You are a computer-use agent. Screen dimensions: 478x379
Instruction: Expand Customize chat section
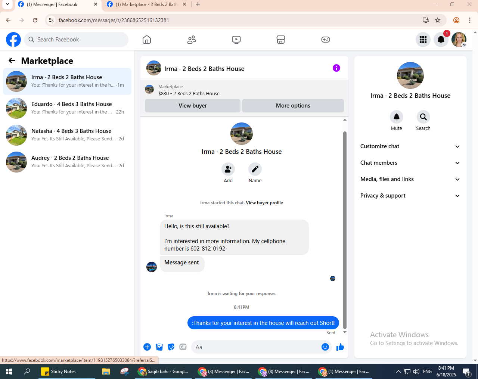[x=410, y=146]
